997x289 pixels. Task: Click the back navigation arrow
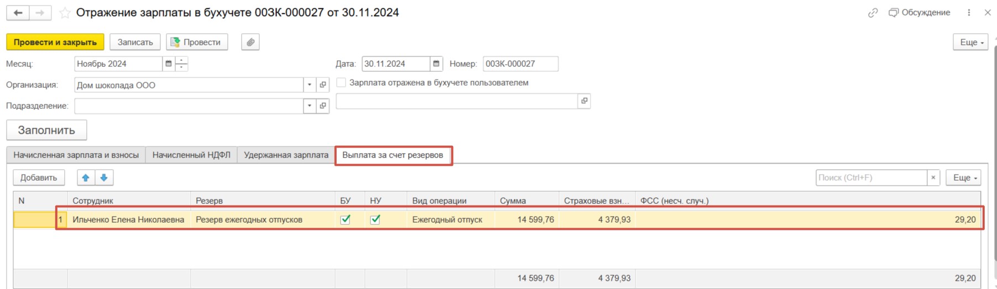[x=18, y=13]
